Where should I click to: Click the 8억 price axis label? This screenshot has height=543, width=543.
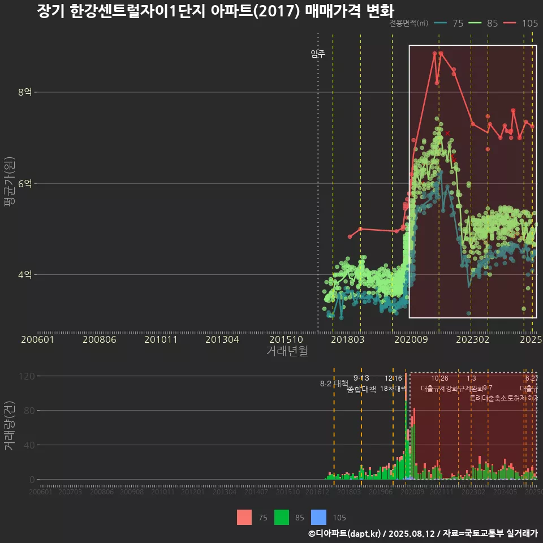pos(25,92)
